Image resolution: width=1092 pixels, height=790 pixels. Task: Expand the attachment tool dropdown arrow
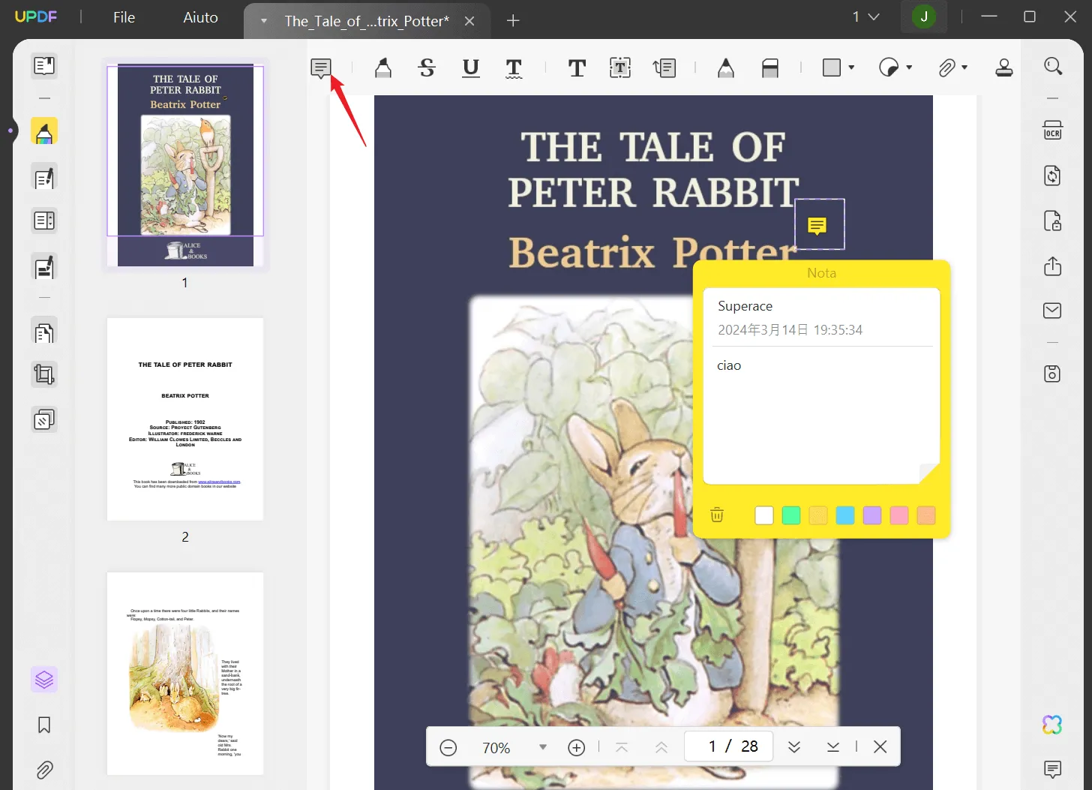964,68
